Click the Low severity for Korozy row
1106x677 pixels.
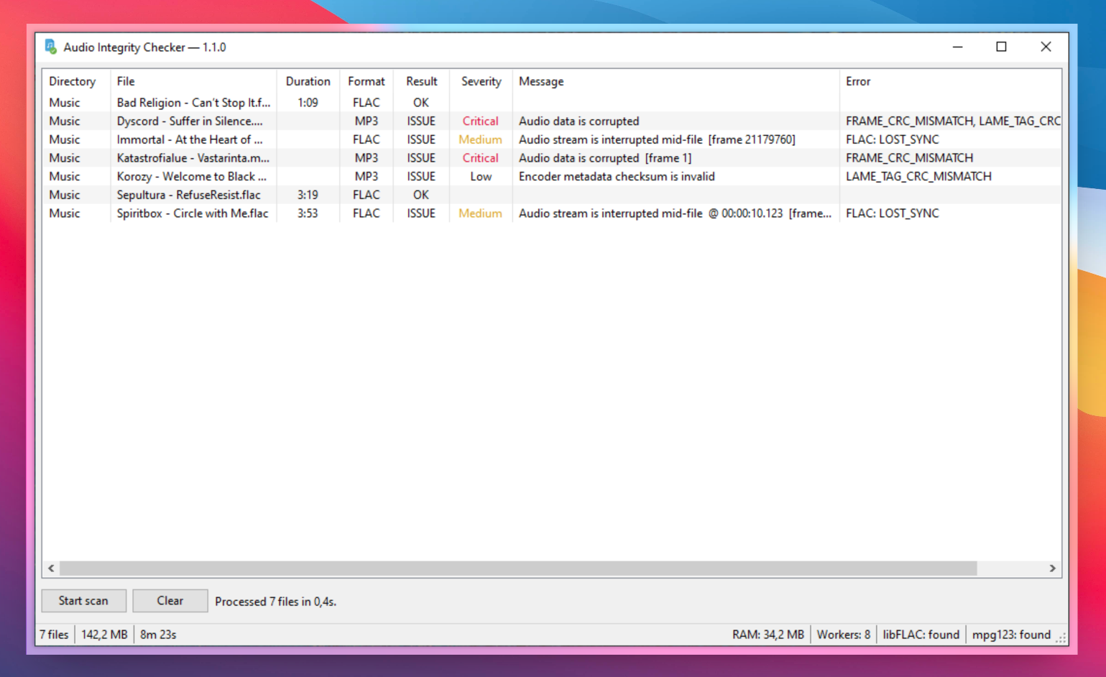pos(481,177)
